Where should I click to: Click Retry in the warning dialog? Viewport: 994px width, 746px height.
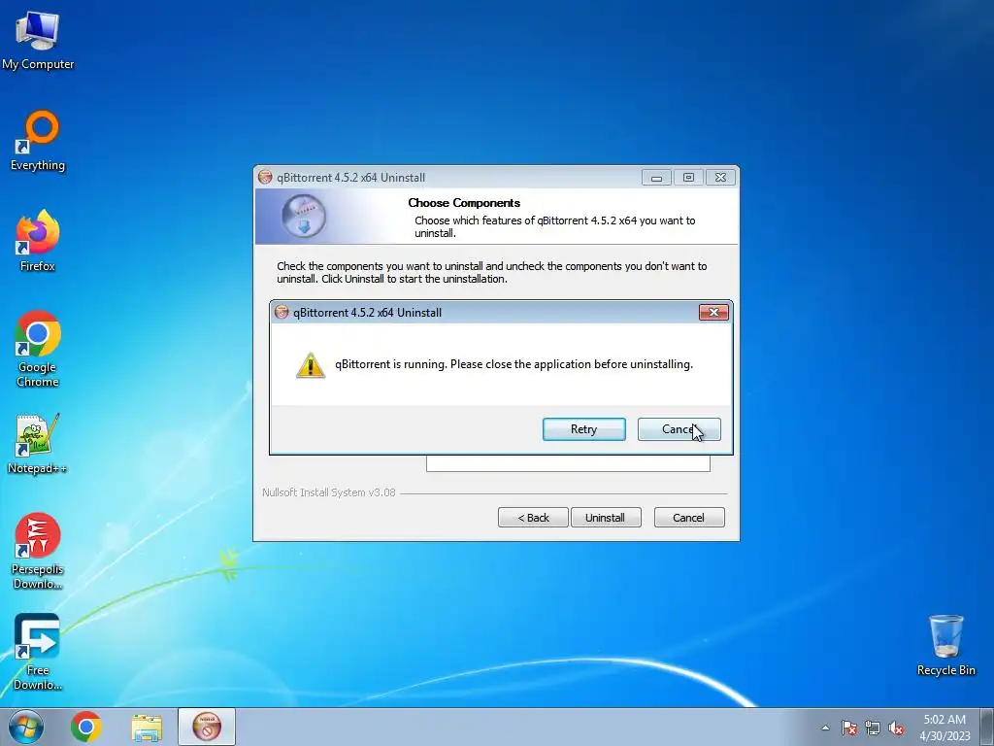pyautogui.click(x=583, y=429)
